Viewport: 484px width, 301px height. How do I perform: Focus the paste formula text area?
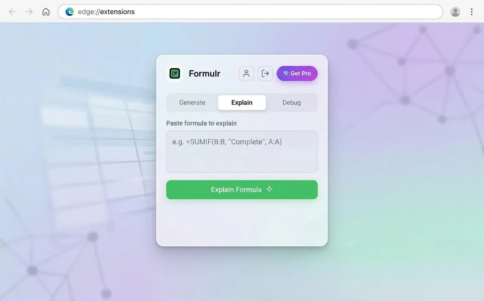coord(242,152)
